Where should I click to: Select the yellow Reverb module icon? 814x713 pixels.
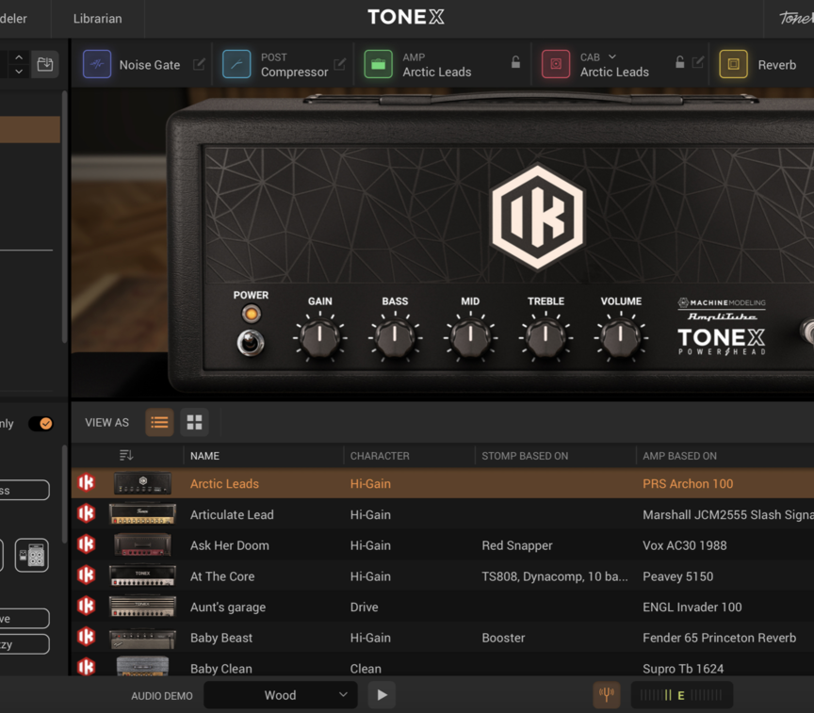(x=734, y=64)
